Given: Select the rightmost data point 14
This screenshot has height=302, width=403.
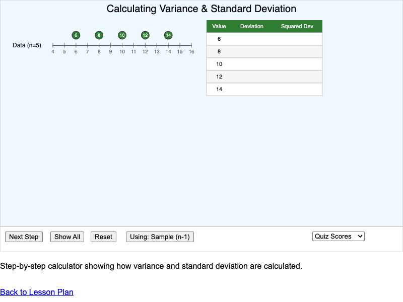Looking at the screenshot, I should coord(168,35).
